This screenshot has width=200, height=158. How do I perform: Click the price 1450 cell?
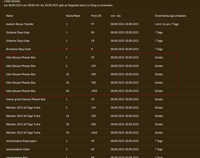pyautogui.click(x=94, y=133)
